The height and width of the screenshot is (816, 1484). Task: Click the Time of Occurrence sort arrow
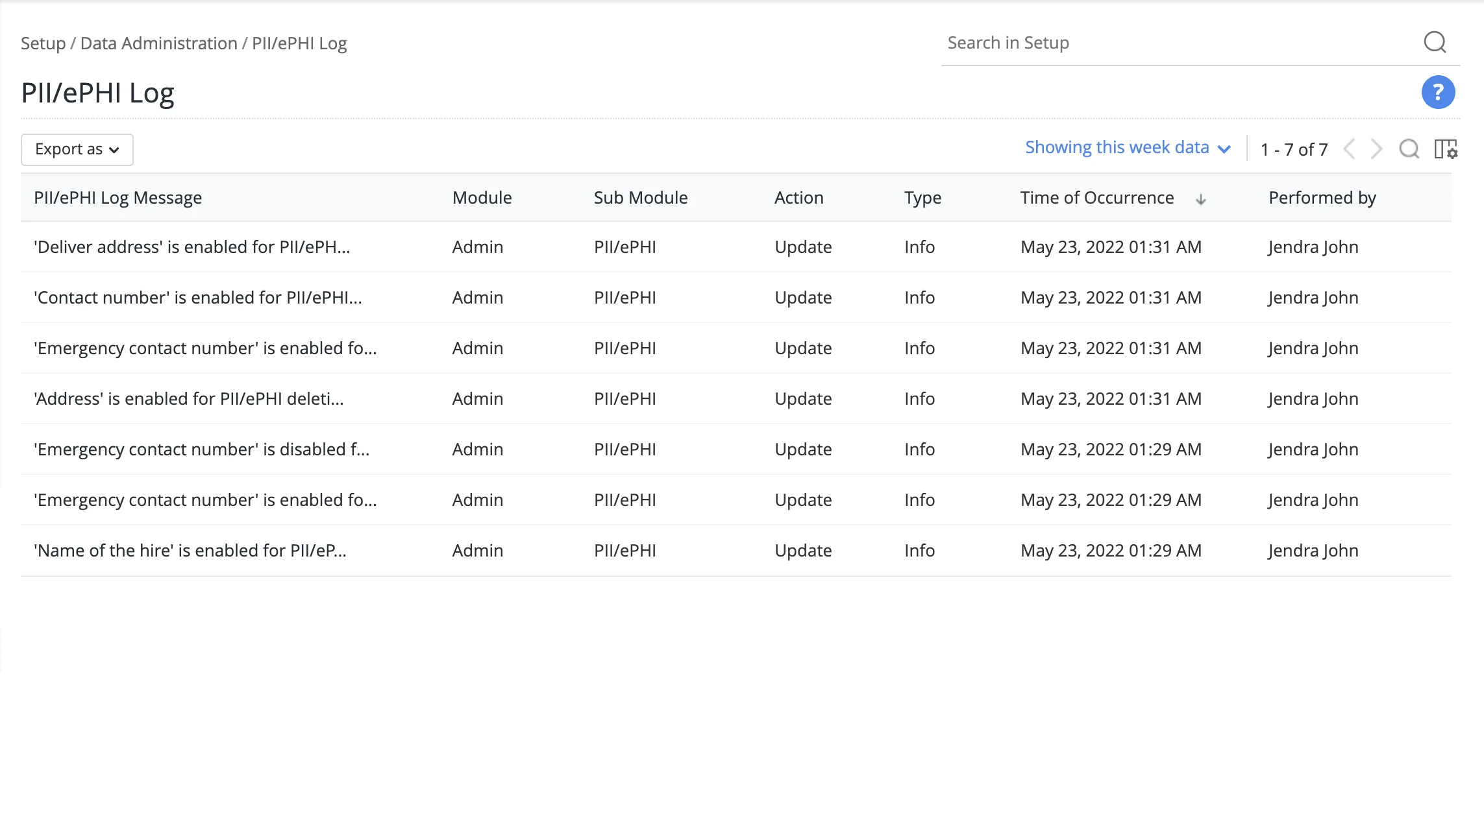[1200, 199]
